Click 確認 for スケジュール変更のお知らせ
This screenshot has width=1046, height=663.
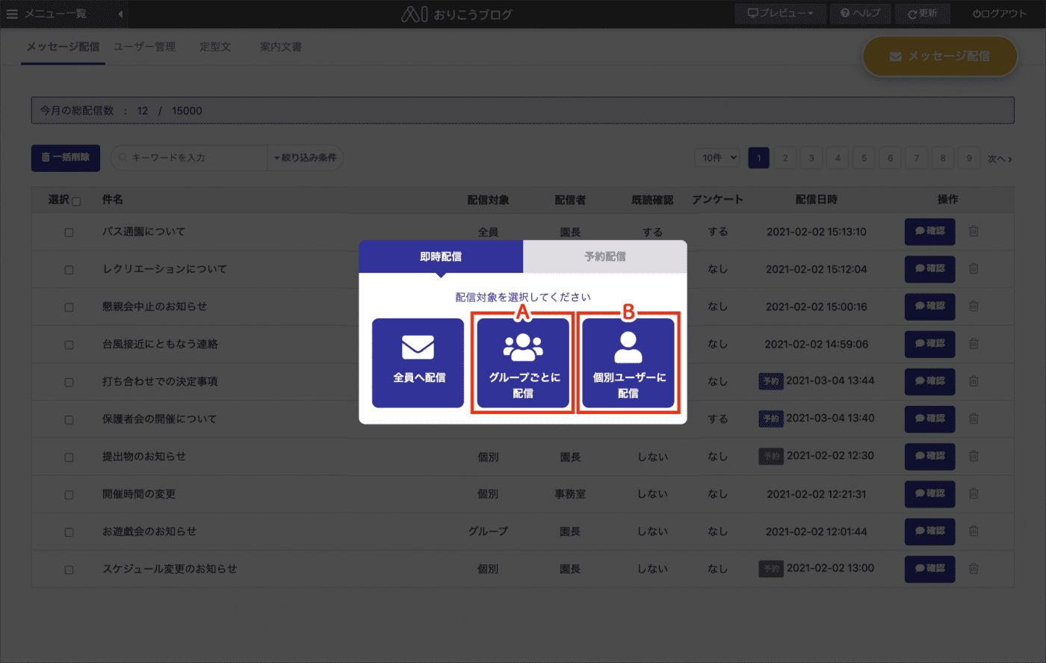click(x=930, y=568)
